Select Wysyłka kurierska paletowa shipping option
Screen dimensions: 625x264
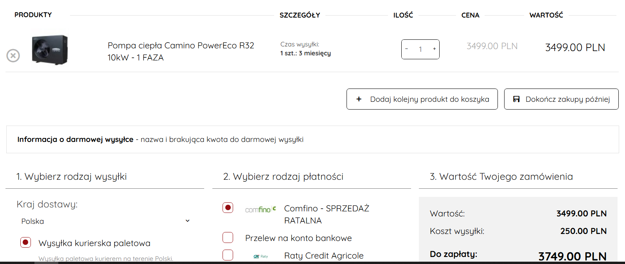click(26, 243)
